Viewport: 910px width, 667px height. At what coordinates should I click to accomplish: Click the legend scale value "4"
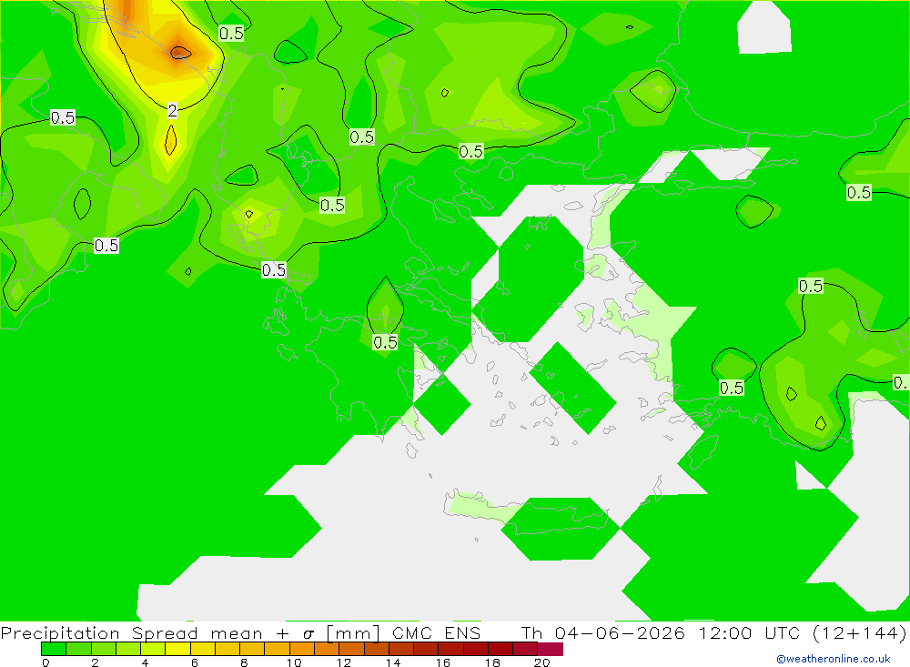[x=145, y=662]
